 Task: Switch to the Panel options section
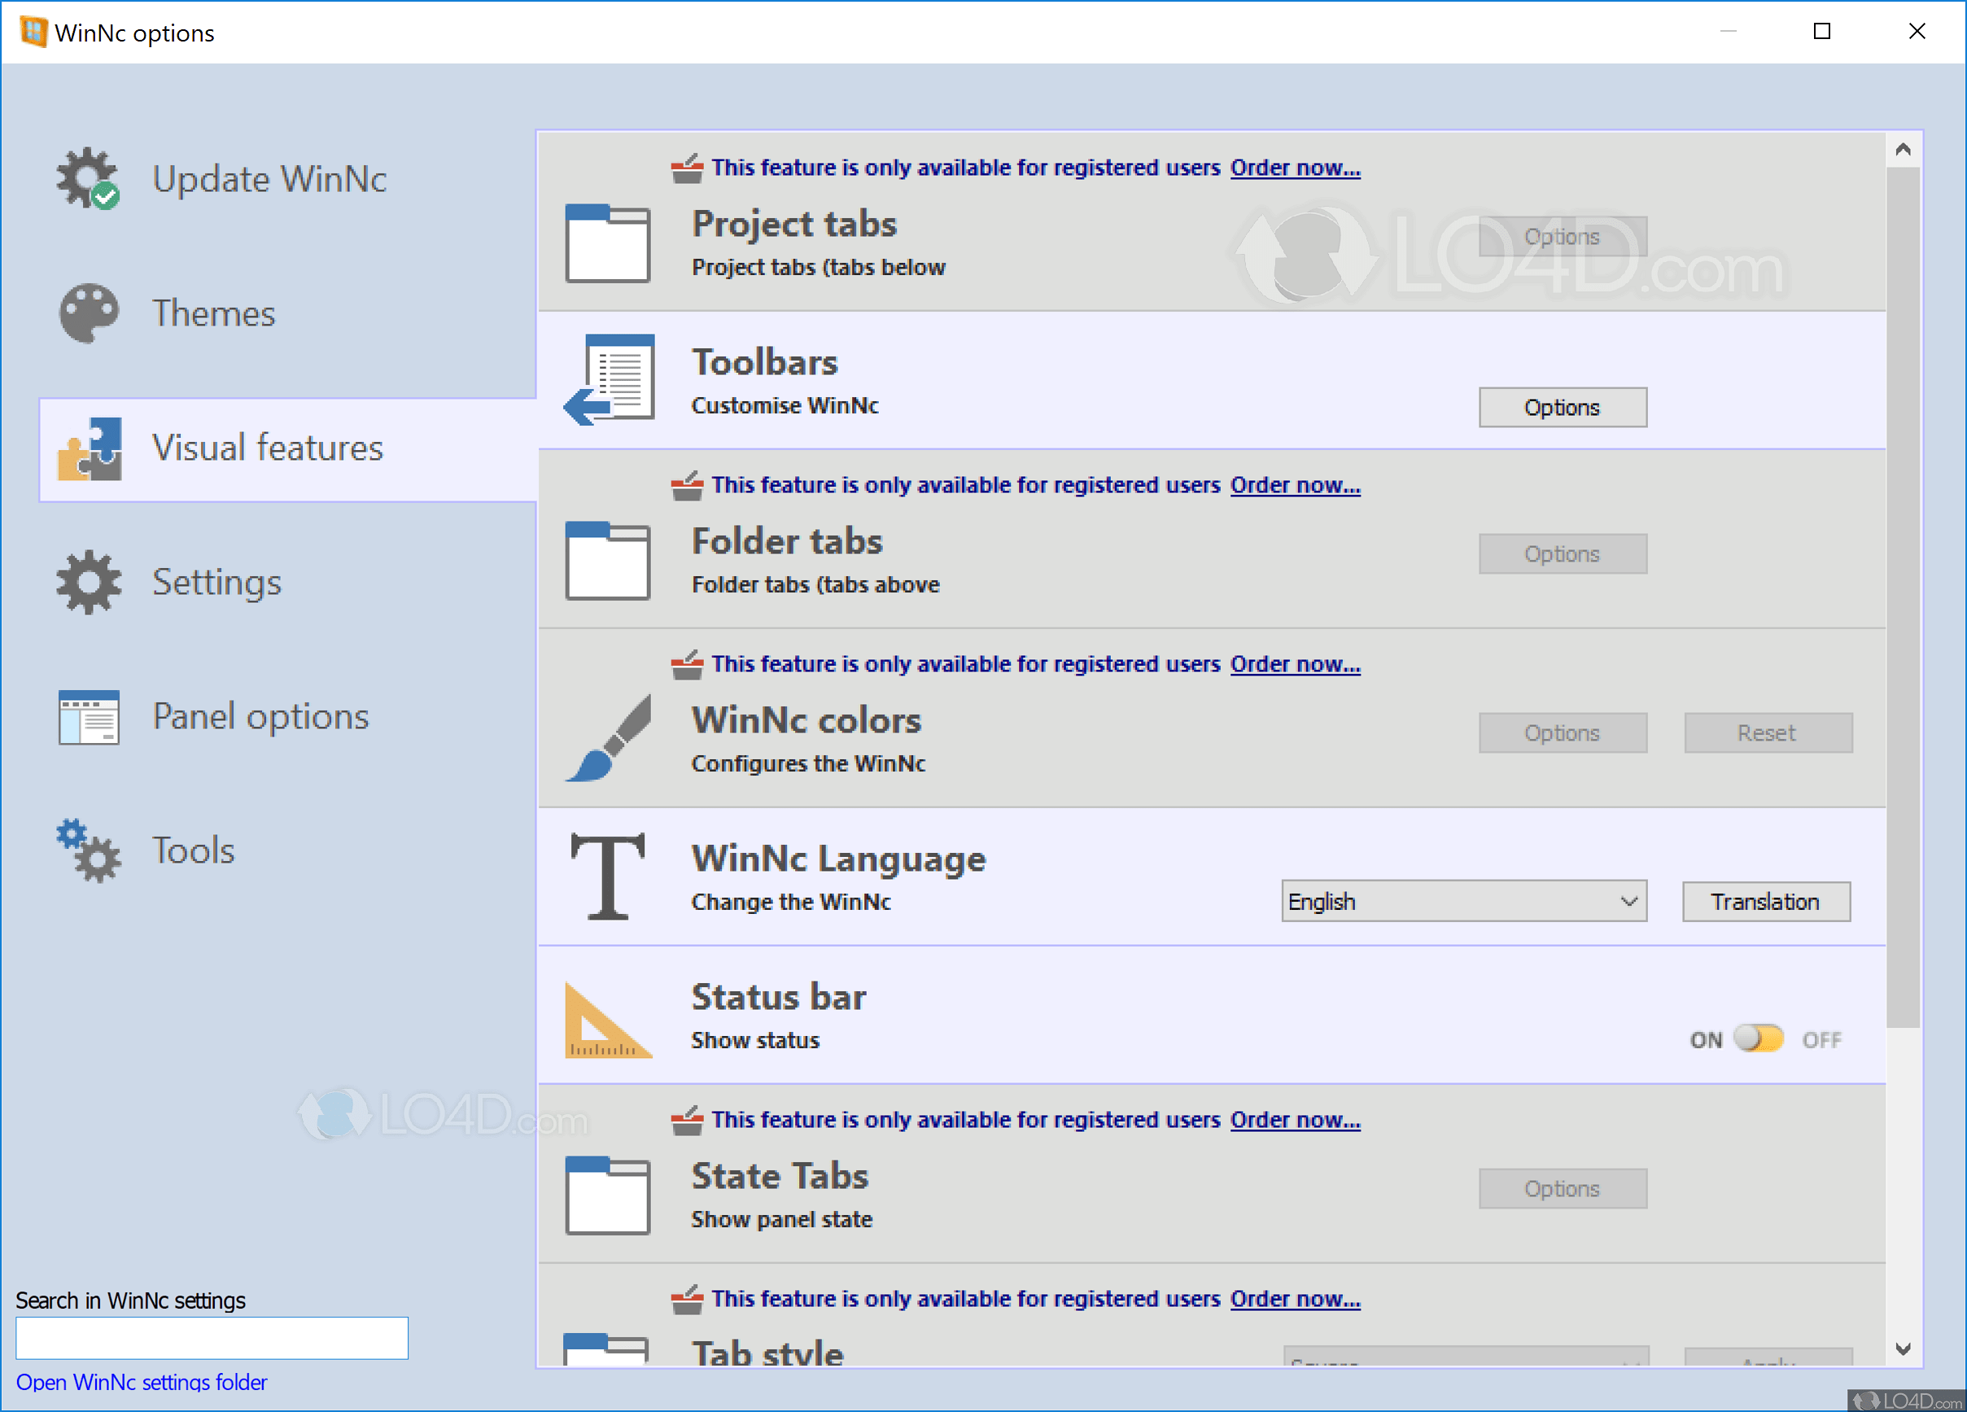[x=260, y=716]
